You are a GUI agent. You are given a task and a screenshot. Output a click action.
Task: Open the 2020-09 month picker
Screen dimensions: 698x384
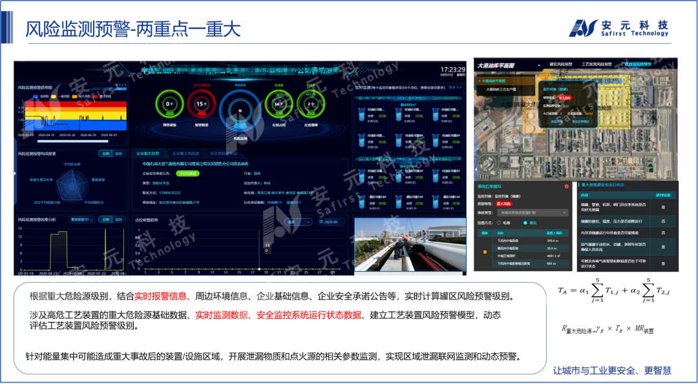coord(330,222)
